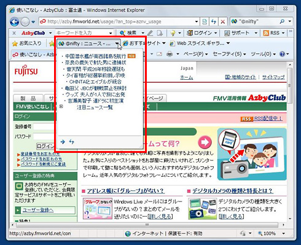Toggle the @nifty ニュース web slice button
The width and height of the screenshot is (301, 245).
[88, 44]
